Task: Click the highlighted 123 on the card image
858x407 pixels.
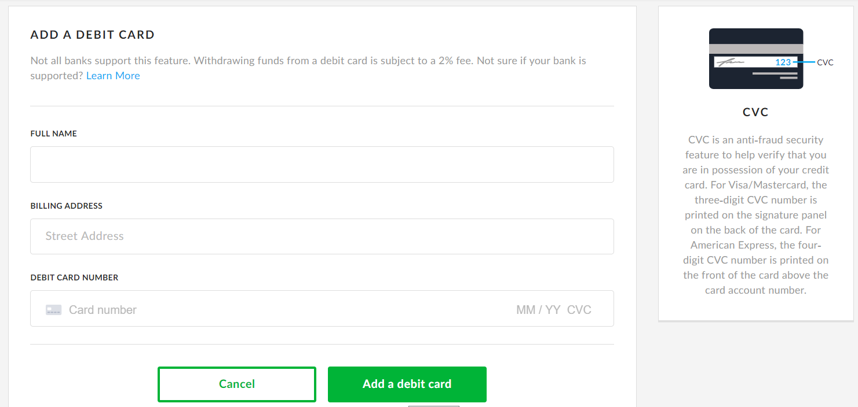Action: pyautogui.click(x=783, y=62)
